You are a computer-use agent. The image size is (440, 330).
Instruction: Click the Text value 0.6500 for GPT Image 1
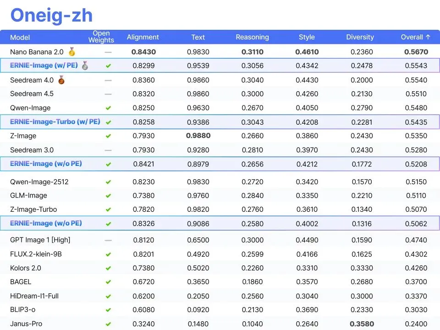pos(198,240)
